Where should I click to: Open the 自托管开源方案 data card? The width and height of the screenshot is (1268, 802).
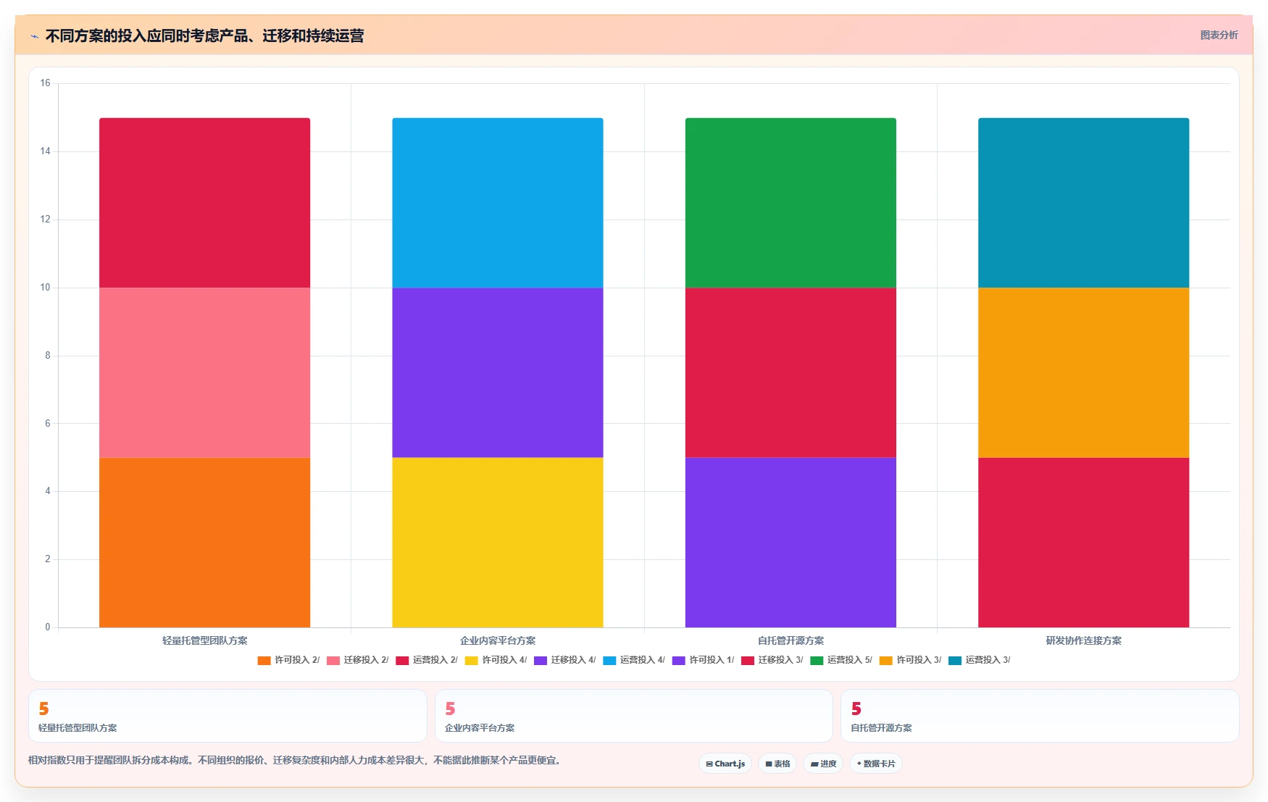point(1040,716)
